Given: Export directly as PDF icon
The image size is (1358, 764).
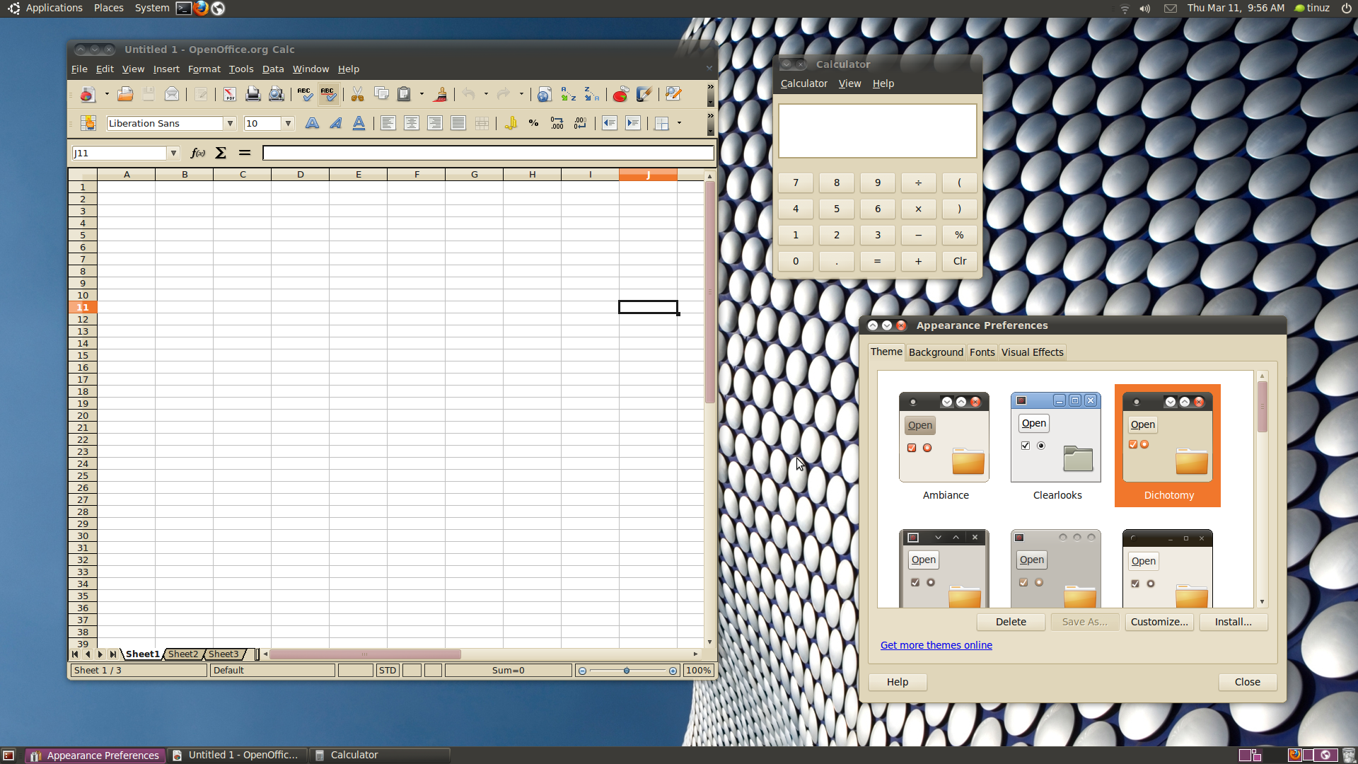Looking at the screenshot, I should [230, 94].
